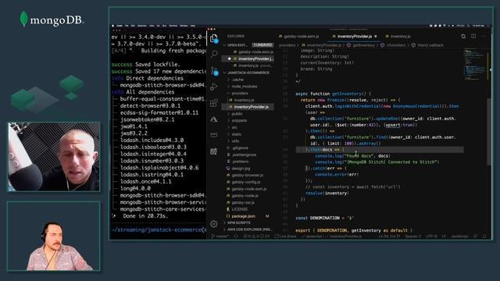Click the editor vertical scrollbar
This screenshot has height=281, width=500.
point(489,132)
